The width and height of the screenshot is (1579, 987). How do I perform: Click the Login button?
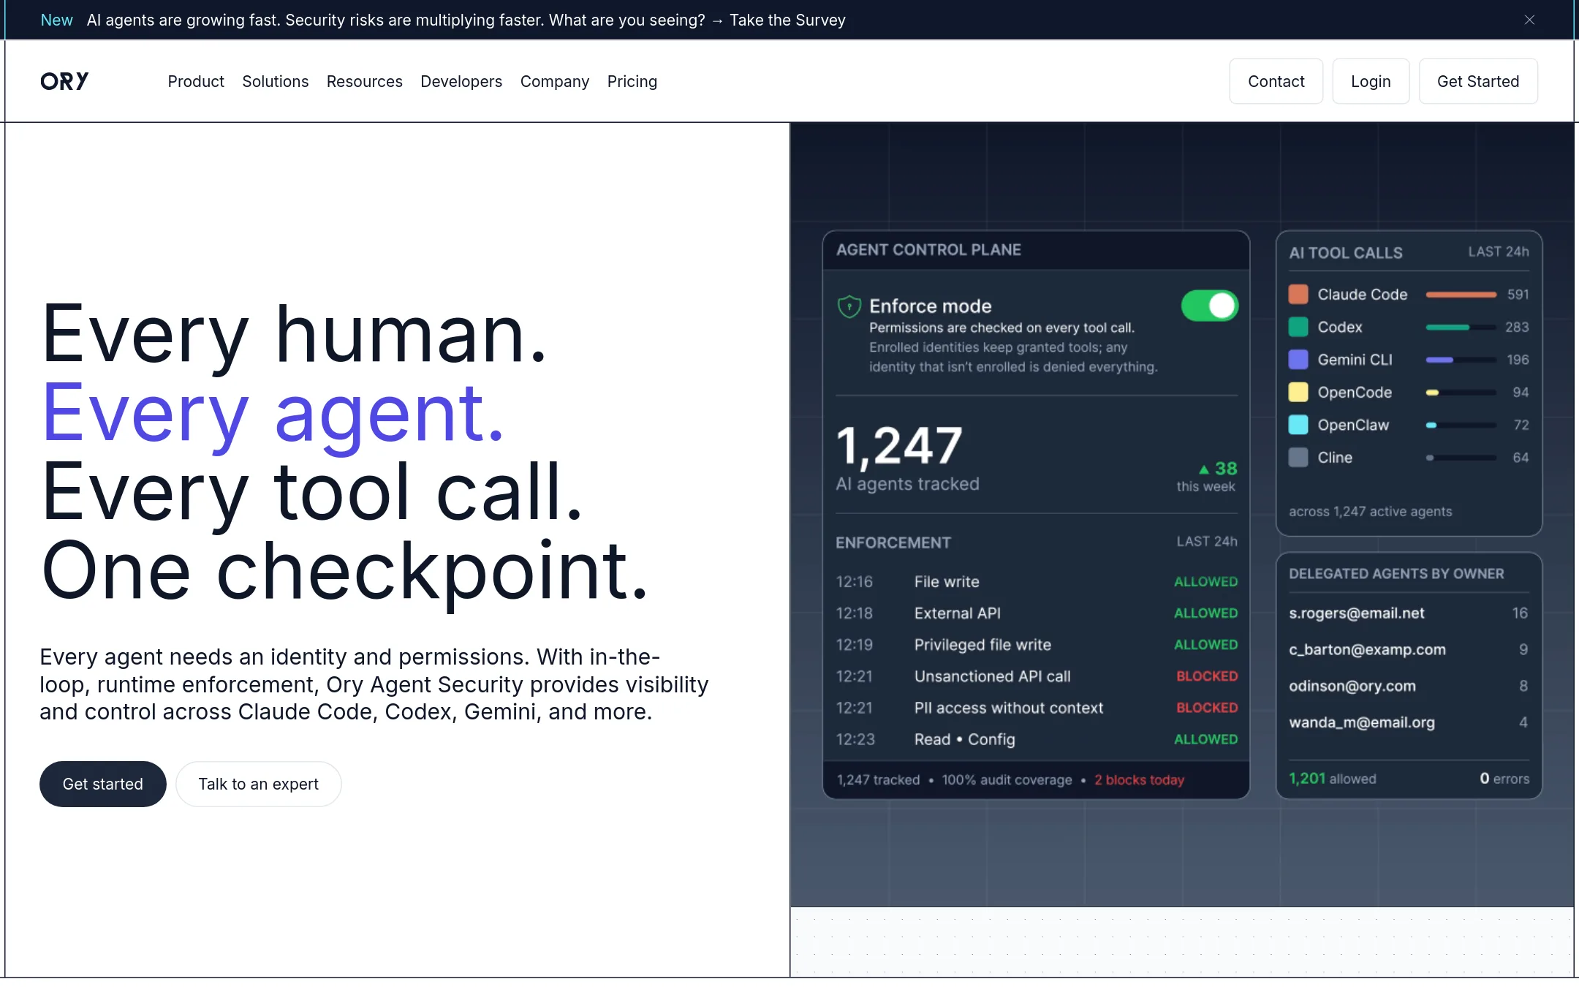(1371, 81)
